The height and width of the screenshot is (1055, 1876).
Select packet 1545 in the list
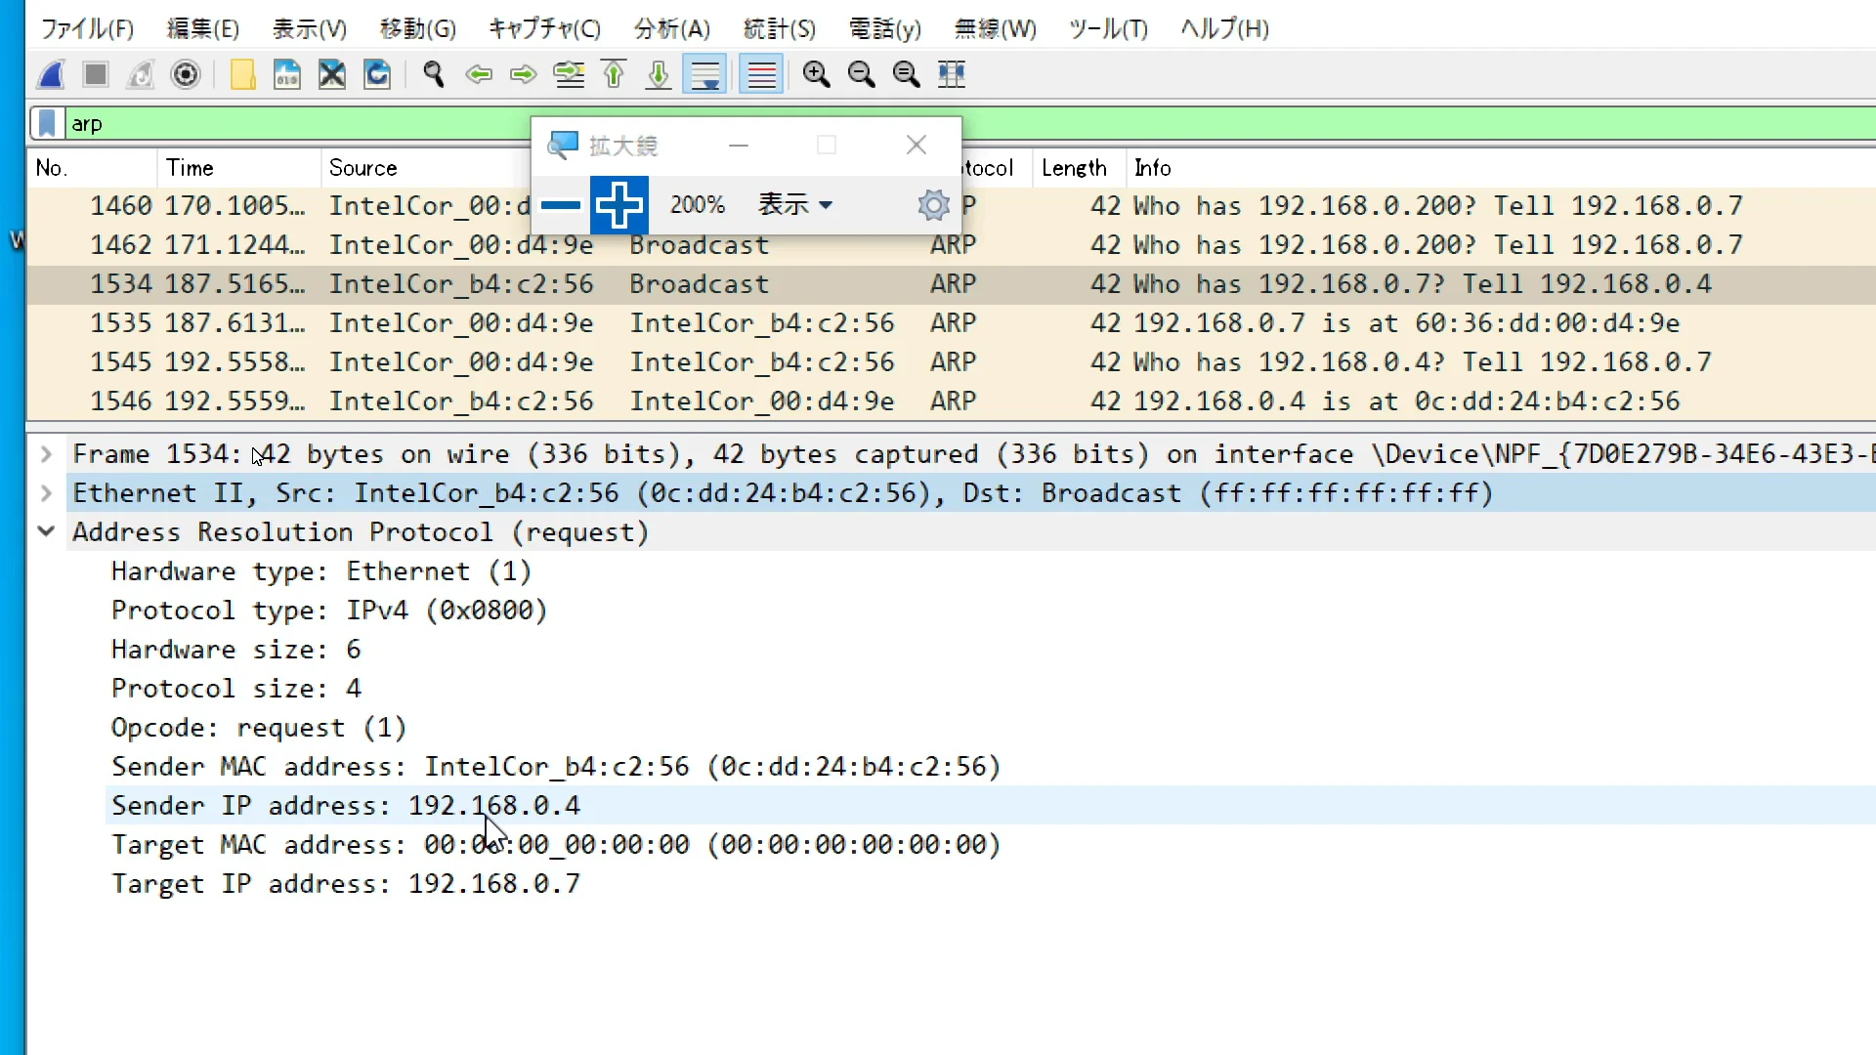pyautogui.click(x=951, y=362)
